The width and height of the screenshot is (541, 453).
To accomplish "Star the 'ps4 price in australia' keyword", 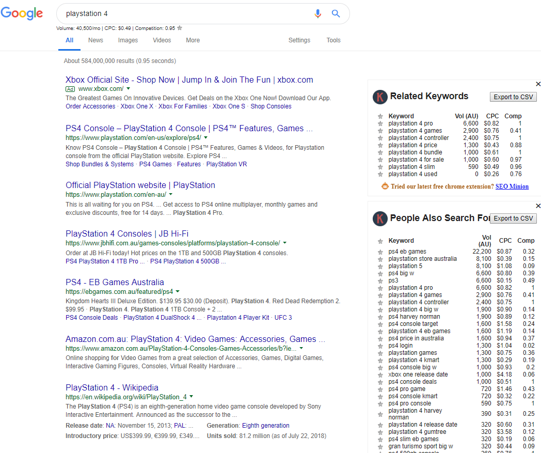I will [380, 339].
